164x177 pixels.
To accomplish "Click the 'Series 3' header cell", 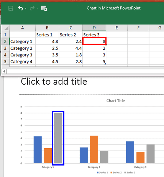I will tap(94, 34).
